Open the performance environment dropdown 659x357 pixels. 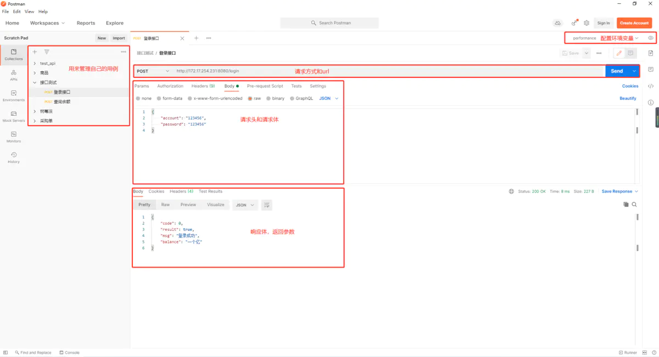(x=606, y=38)
